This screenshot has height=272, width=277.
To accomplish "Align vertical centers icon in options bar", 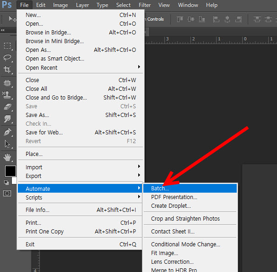I will click(191, 19).
